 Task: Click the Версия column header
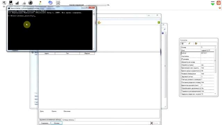click(x=87, y=53)
